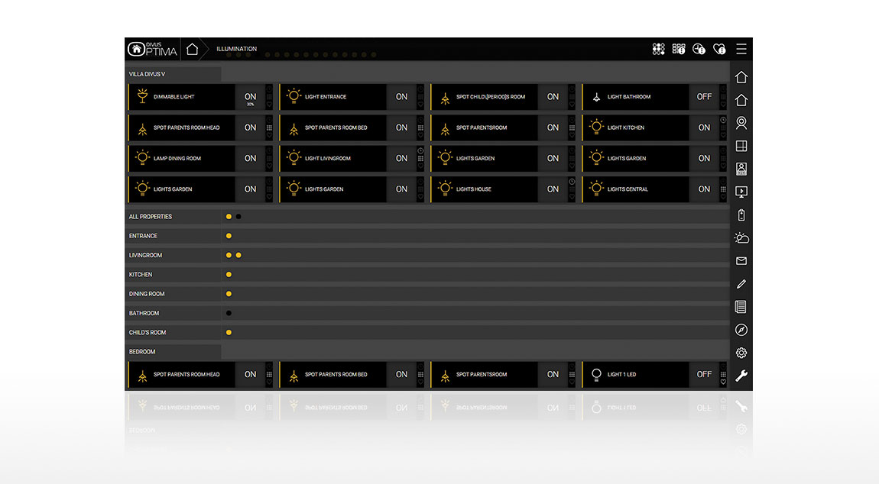The width and height of the screenshot is (879, 484).
Task: Collapse the Bedroom section header
Action: pyautogui.click(x=142, y=352)
